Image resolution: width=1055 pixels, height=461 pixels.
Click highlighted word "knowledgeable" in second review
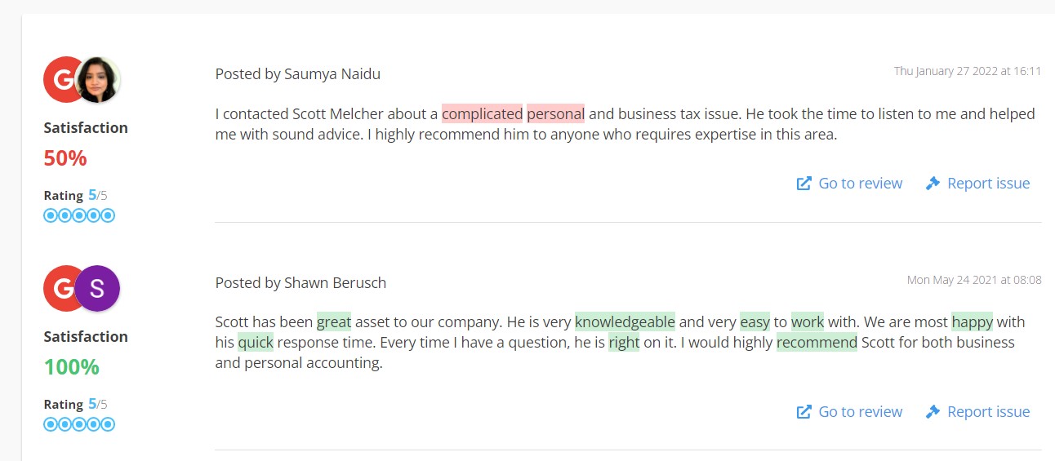tap(625, 321)
